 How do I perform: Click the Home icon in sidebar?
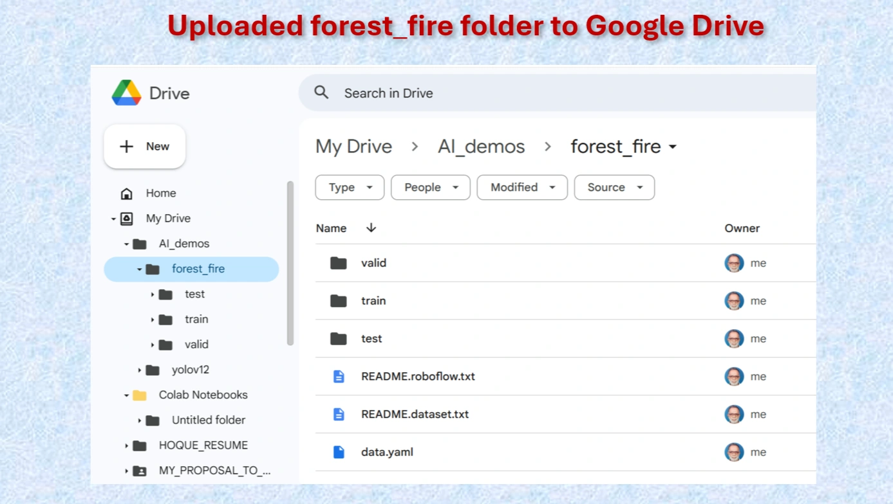(x=127, y=194)
